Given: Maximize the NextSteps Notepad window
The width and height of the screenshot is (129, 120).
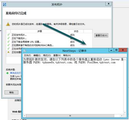Looking at the screenshot, I should tap(116, 50).
